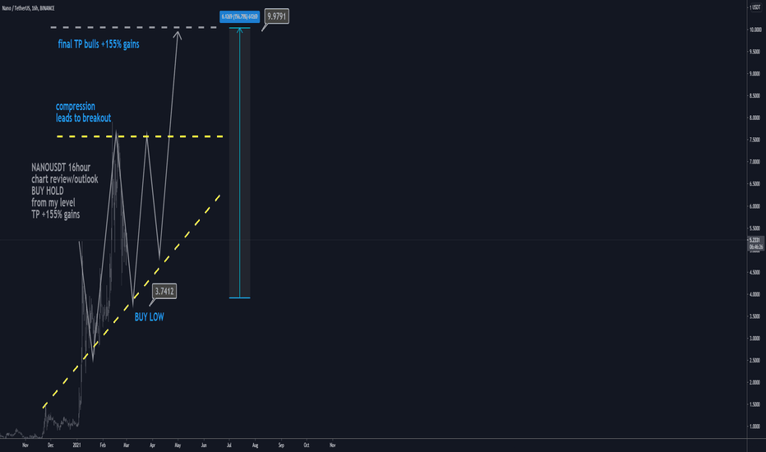Click the 2.0000 price axis label
The width and height of the screenshot is (766, 452).
(x=755, y=383)
